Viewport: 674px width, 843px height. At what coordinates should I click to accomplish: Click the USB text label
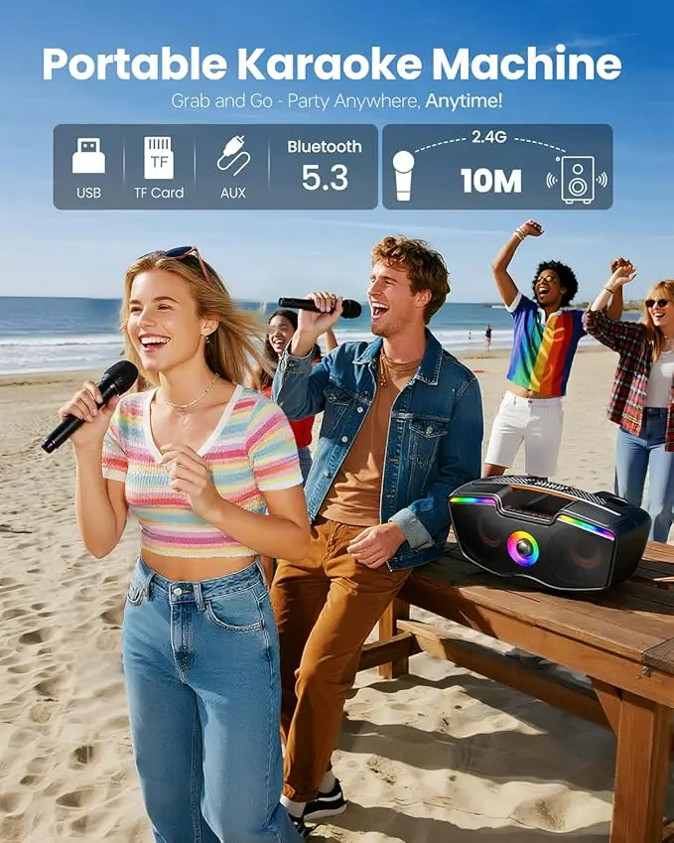pyautogui.click(x=88, y=193)
